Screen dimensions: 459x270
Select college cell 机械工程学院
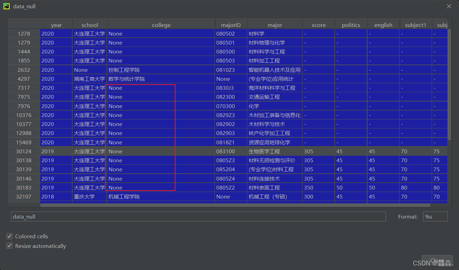tap(161, 196)
